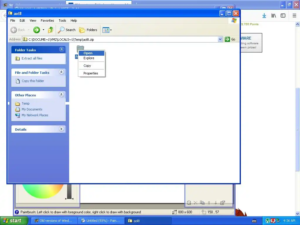
Task: Open the Forward history dropdown arrow
Action: 43,30
